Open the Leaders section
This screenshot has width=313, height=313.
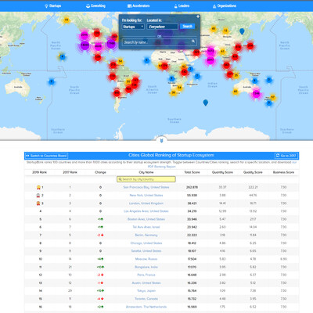(182, 5)
